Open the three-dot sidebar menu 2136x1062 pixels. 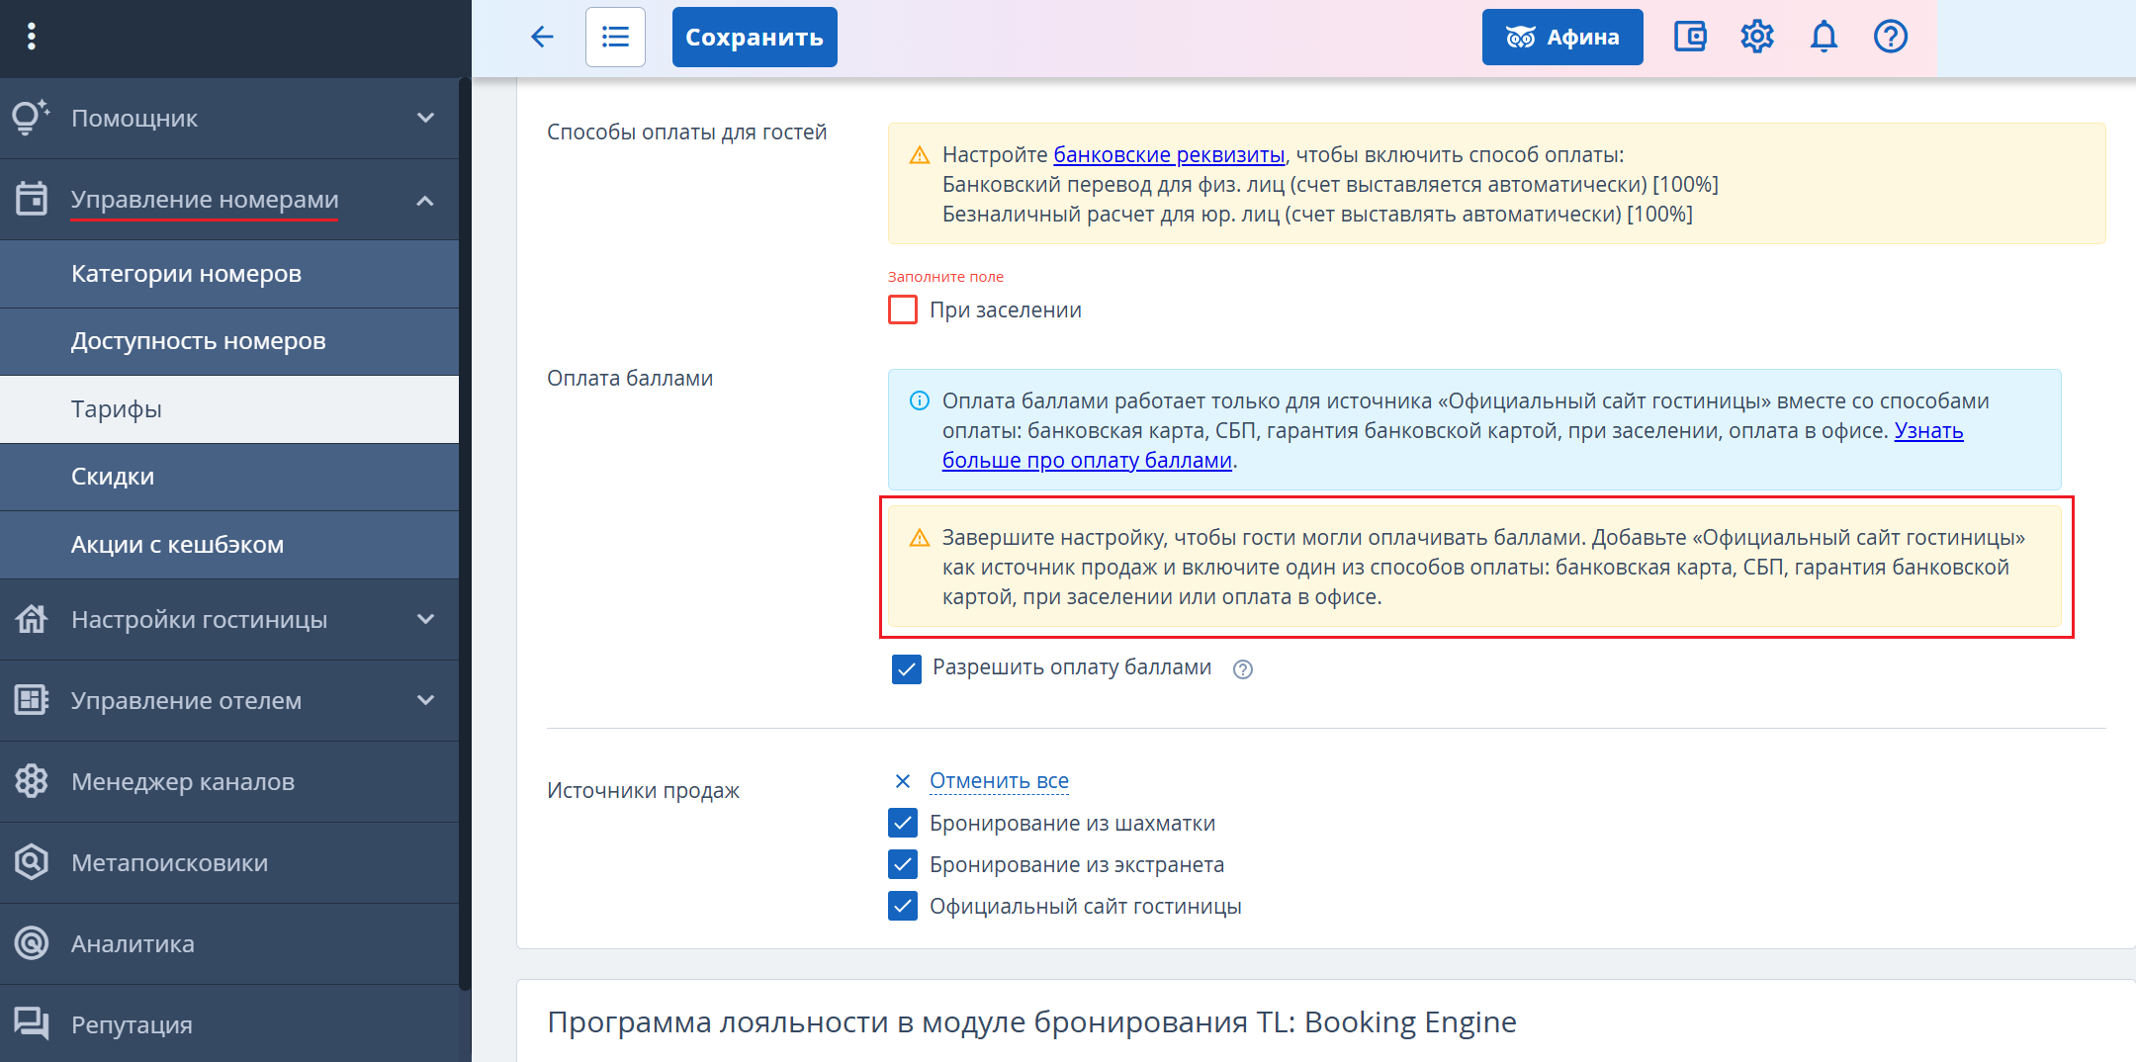(x=32, y=37)
